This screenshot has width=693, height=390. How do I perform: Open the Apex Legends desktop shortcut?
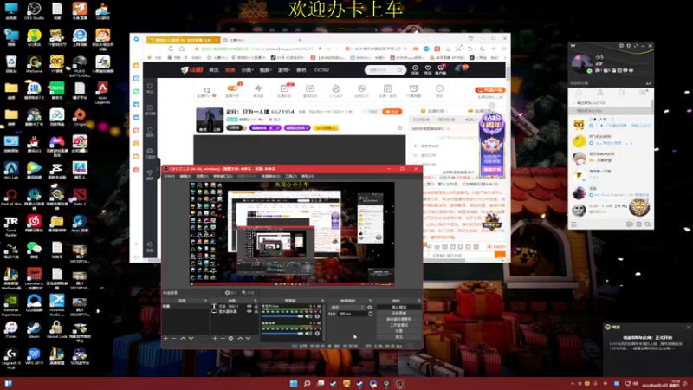[102, 93]
